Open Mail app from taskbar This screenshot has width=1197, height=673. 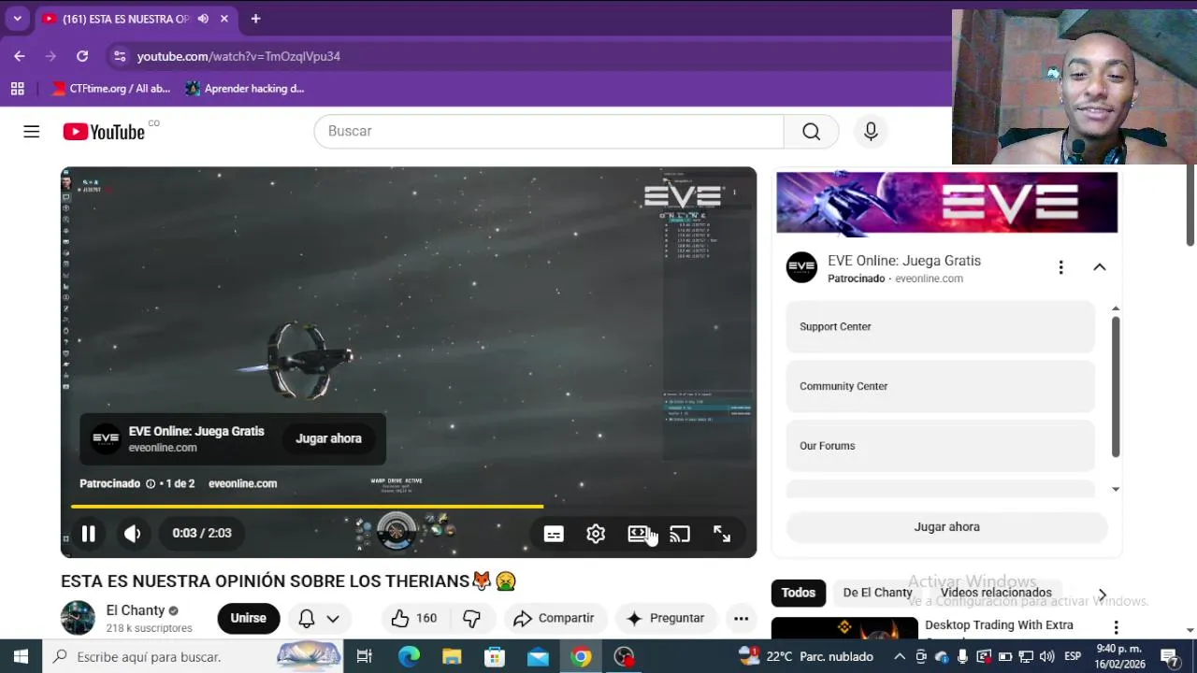[x=538, y=657]
